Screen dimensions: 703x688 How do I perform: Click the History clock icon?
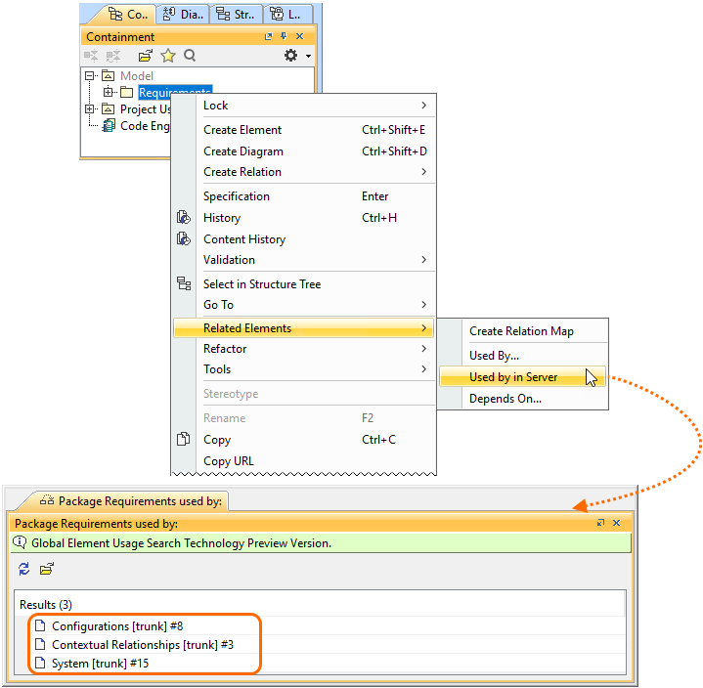tap(184, 217)
